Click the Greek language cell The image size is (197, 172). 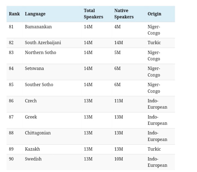click(31, 117)
